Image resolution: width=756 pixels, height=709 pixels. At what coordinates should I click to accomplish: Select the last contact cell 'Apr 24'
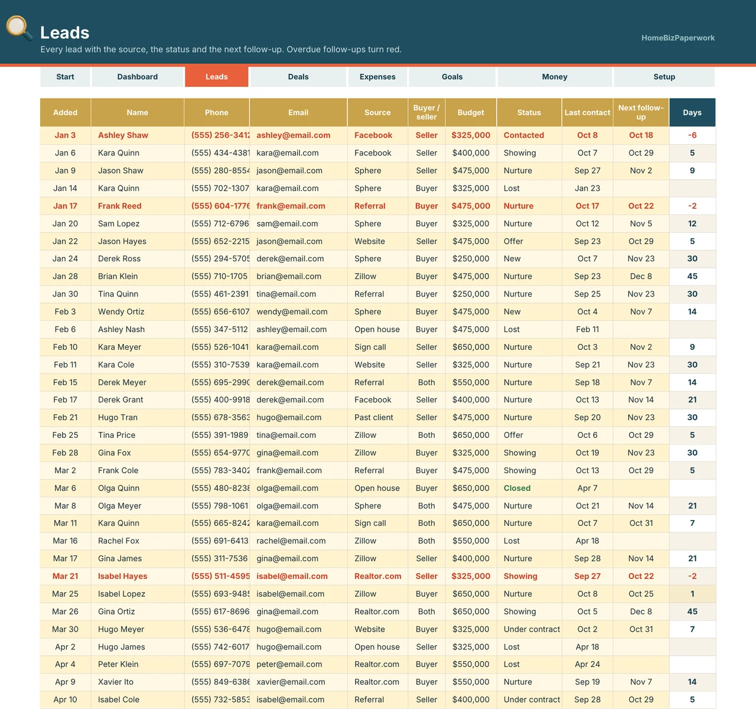pyautogui.click(x=588, y=664)
